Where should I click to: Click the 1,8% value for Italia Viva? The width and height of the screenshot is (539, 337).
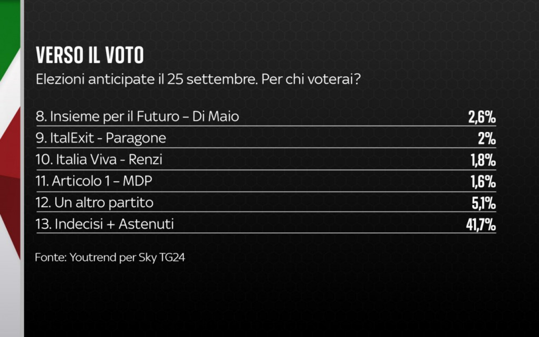[482, 160]
